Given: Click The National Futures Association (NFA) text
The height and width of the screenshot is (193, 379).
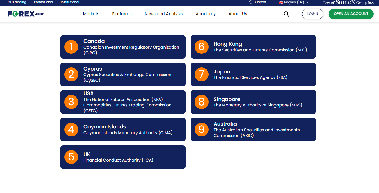Looking at the screenshot, I should (x=123, y=100).
